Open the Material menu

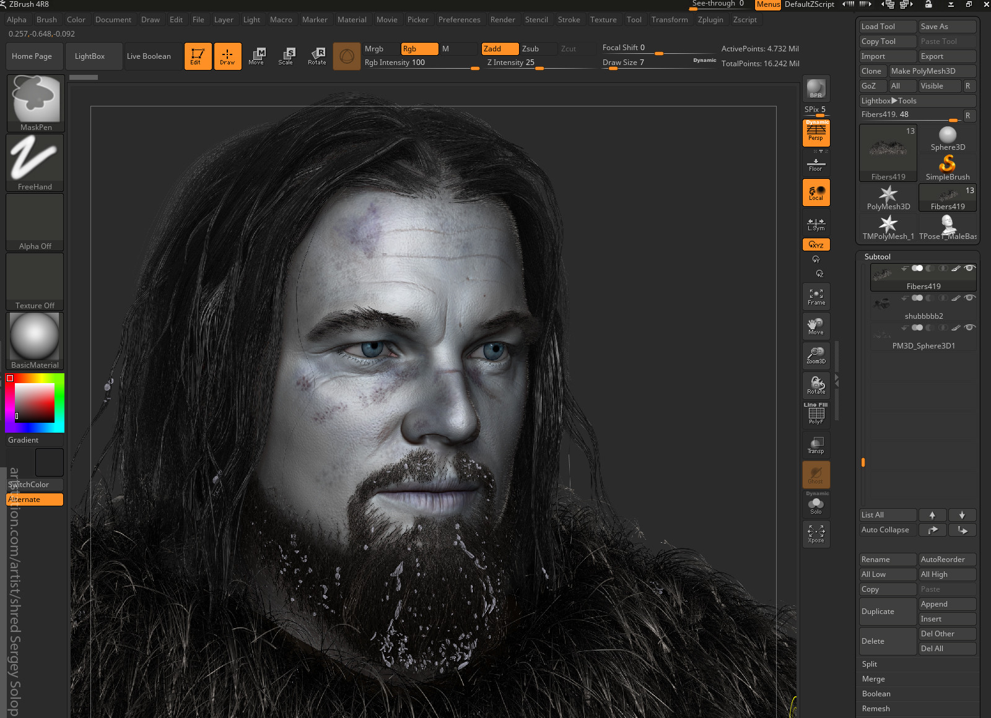click(352, 20)
